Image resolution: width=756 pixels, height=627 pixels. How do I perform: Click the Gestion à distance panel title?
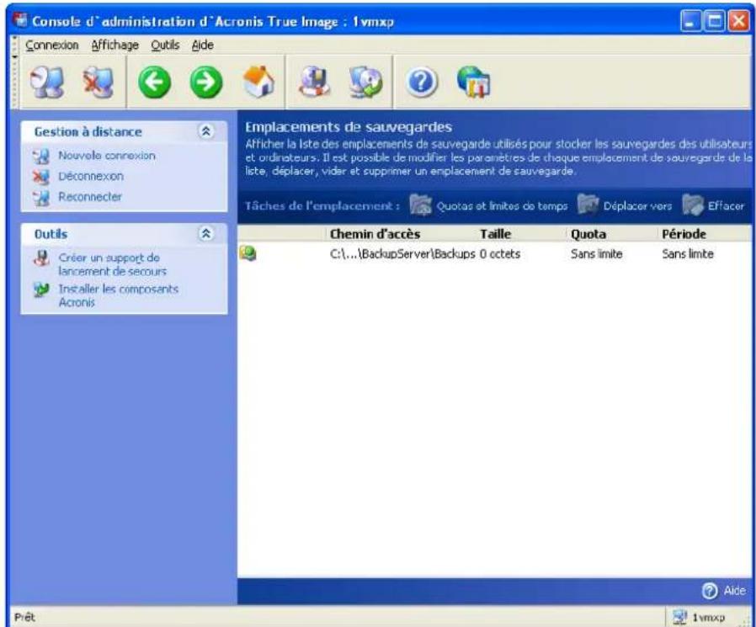pyautogui.click(x=88, y=132)
